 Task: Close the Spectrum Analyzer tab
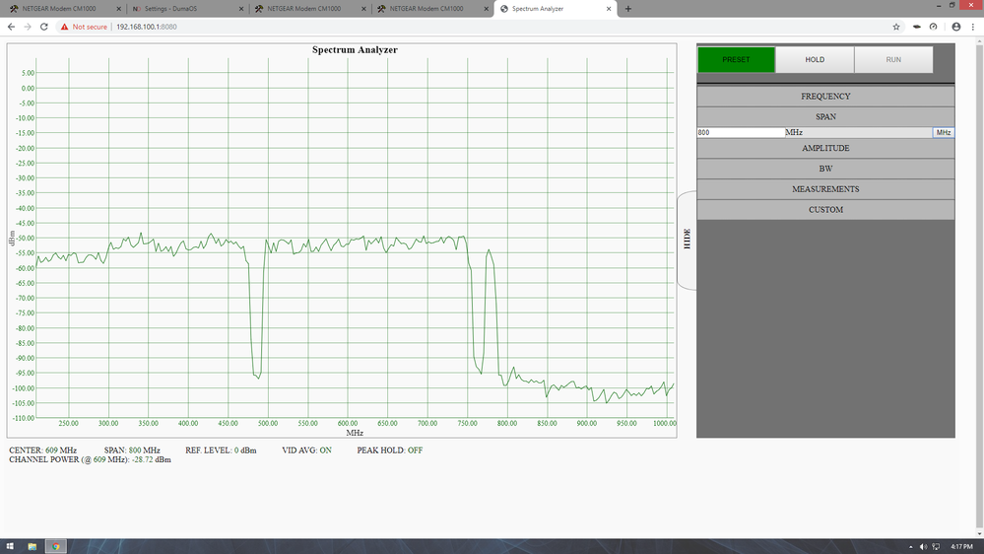609,9
